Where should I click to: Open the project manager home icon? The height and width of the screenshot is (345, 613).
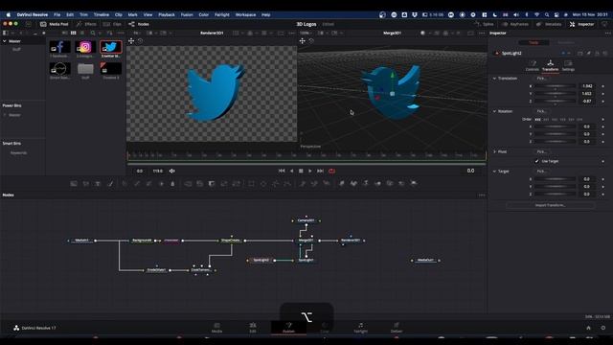588,328
